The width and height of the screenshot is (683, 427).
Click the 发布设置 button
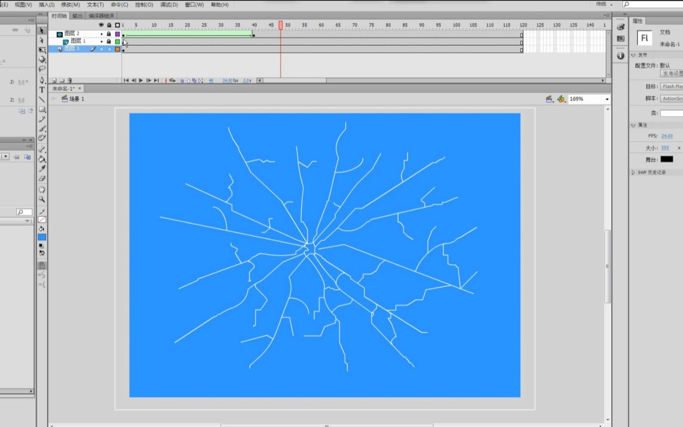(x=672, y=74)
